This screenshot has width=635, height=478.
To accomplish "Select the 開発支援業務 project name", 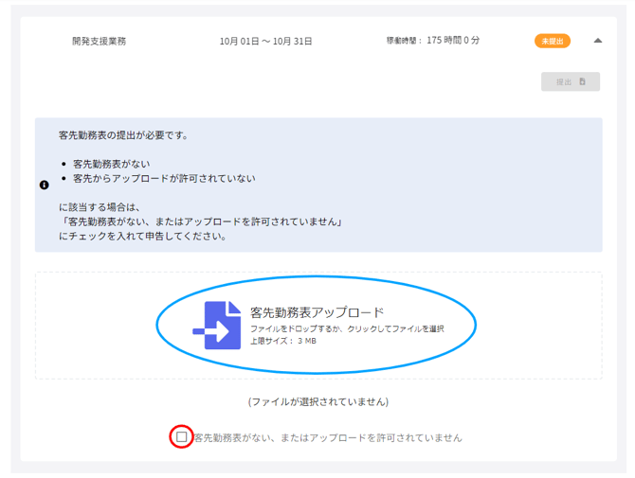I will click(100, 42).
